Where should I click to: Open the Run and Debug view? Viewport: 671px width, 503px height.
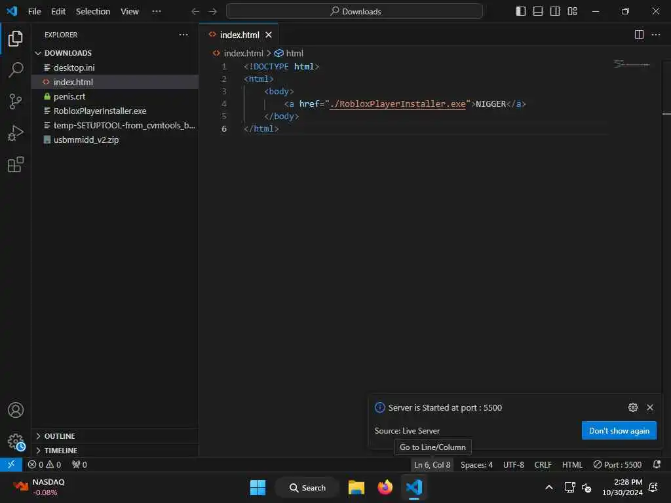(16, 133)
